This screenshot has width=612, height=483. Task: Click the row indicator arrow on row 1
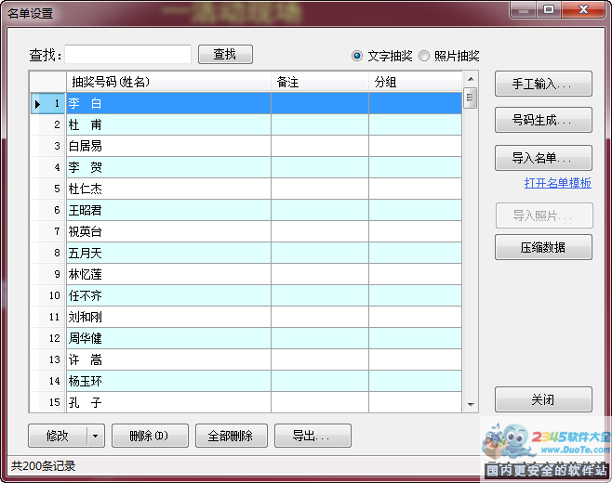pyautogui.click(x=38, y=104)
